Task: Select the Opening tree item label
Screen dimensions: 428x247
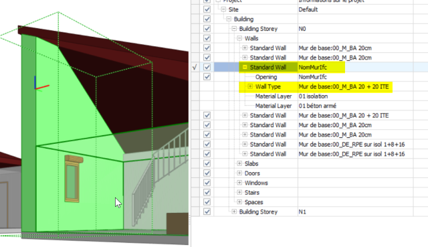Action: click(266, 77)
